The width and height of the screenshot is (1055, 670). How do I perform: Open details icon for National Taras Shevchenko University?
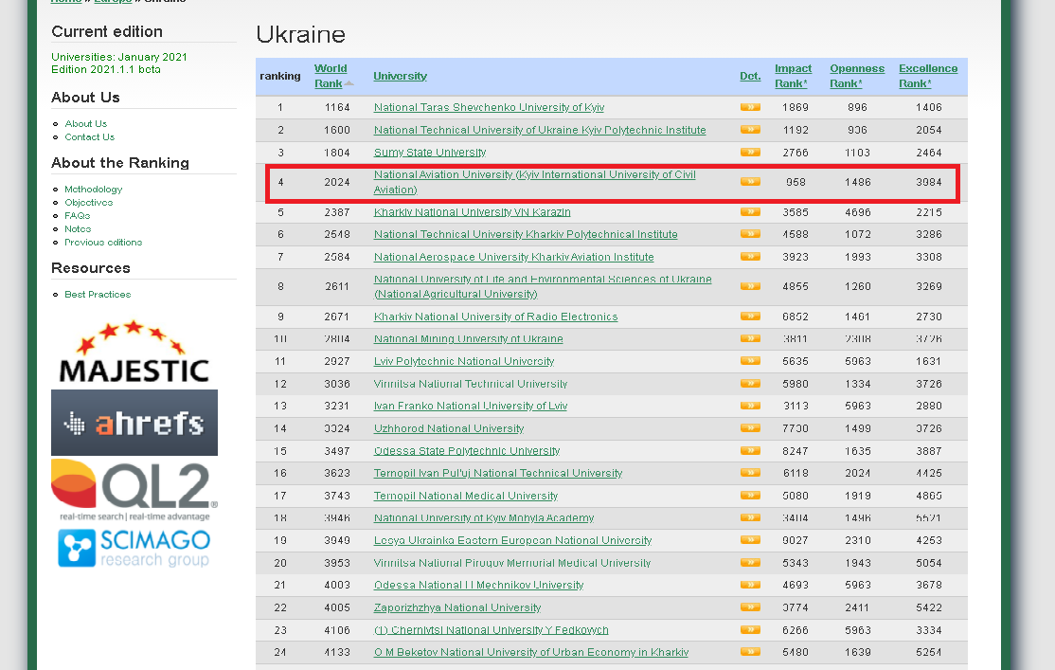point(750,107)
